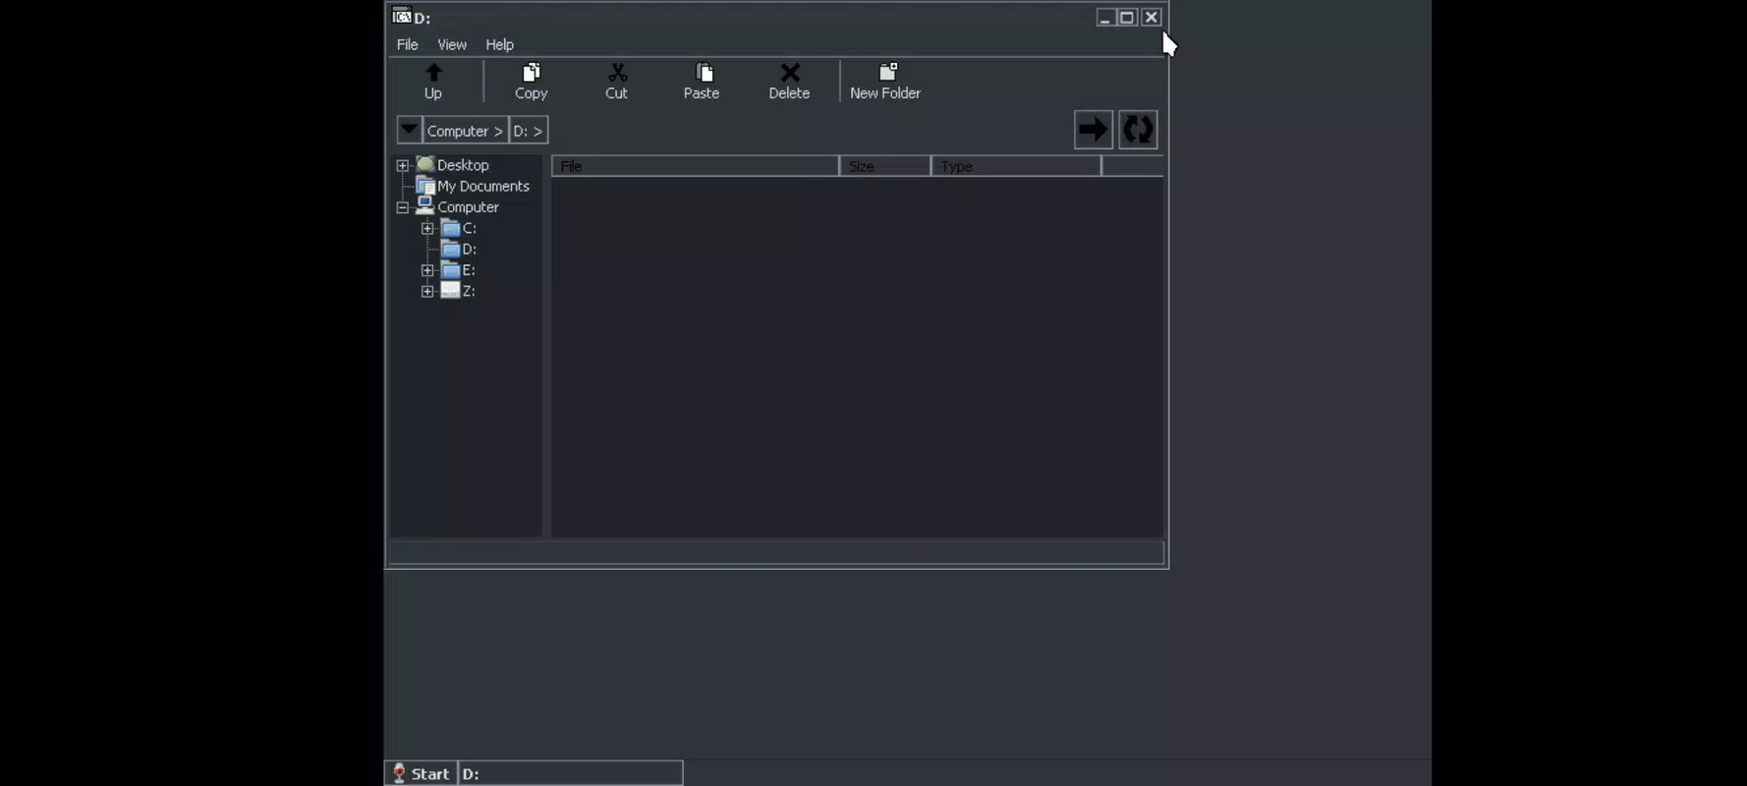
Task: Select Computer in the folder tree
Action: [x=468, y=207]
